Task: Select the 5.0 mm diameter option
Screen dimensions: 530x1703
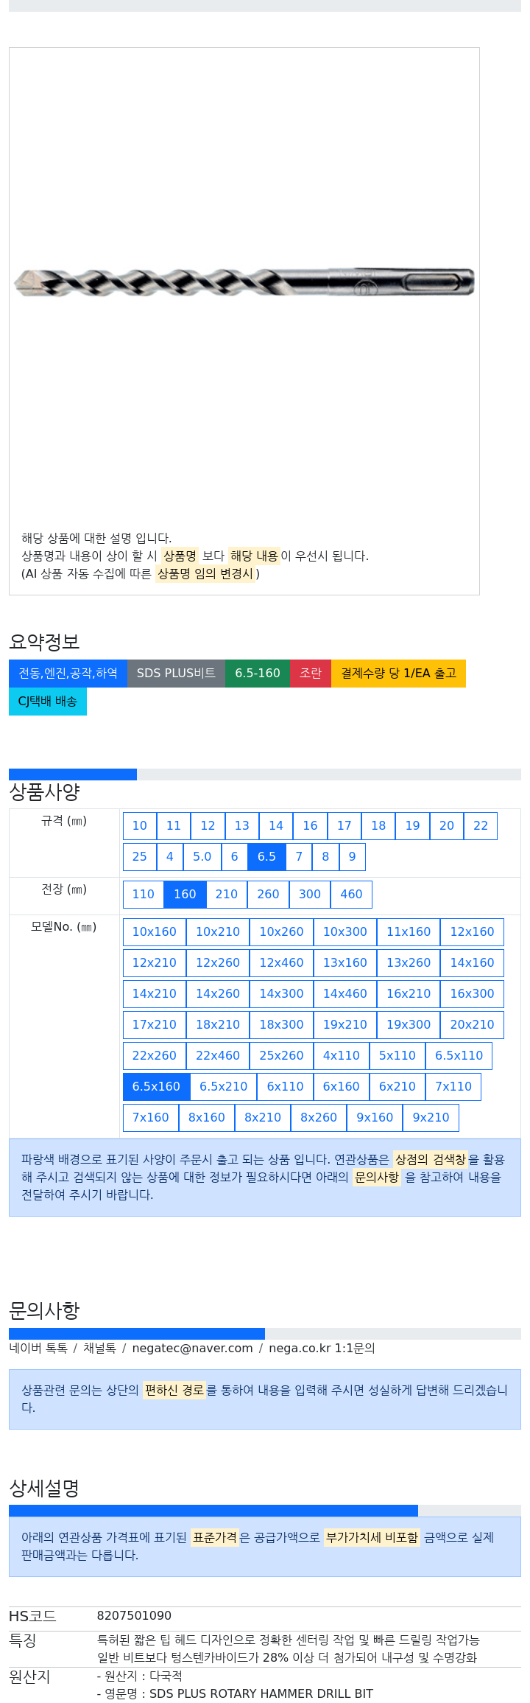Action: click(x=202, y=856)
